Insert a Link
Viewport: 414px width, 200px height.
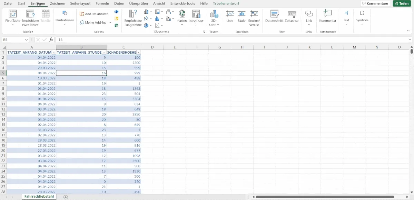[309, 18]
